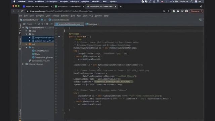This screenshot has width=215, height=121.
Task: Open the IDE File menu
Action: pos(20,16)
